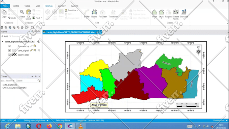
Task: Open Opera from the taskbar
Action: pos(39,126)
